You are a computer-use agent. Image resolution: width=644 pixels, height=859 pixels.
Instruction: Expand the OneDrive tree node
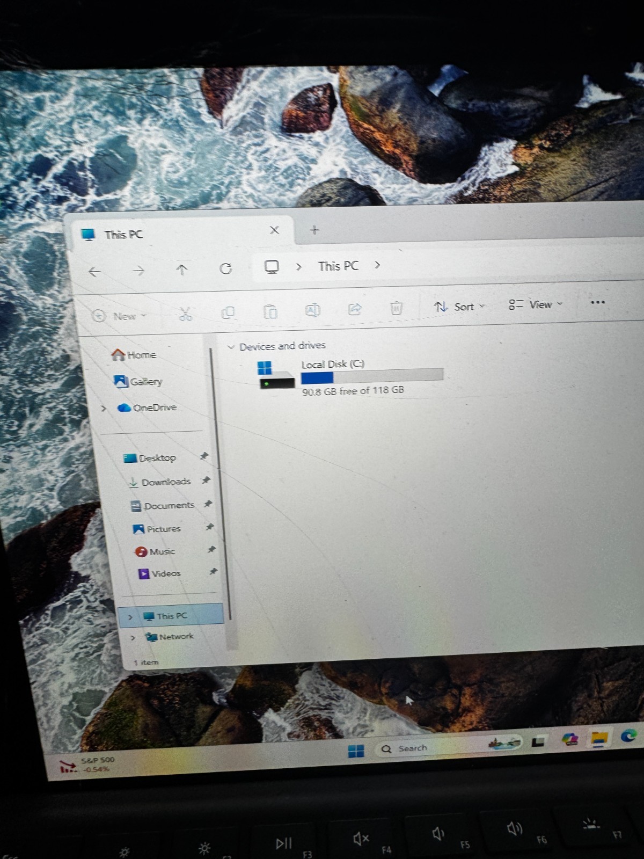pyautogui.click(x=104, y=409)
